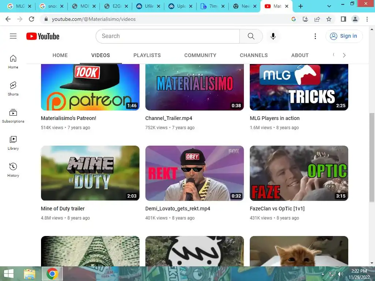Click the Sign in button
The height and width of the screenshot is (281, 375).
344,36
